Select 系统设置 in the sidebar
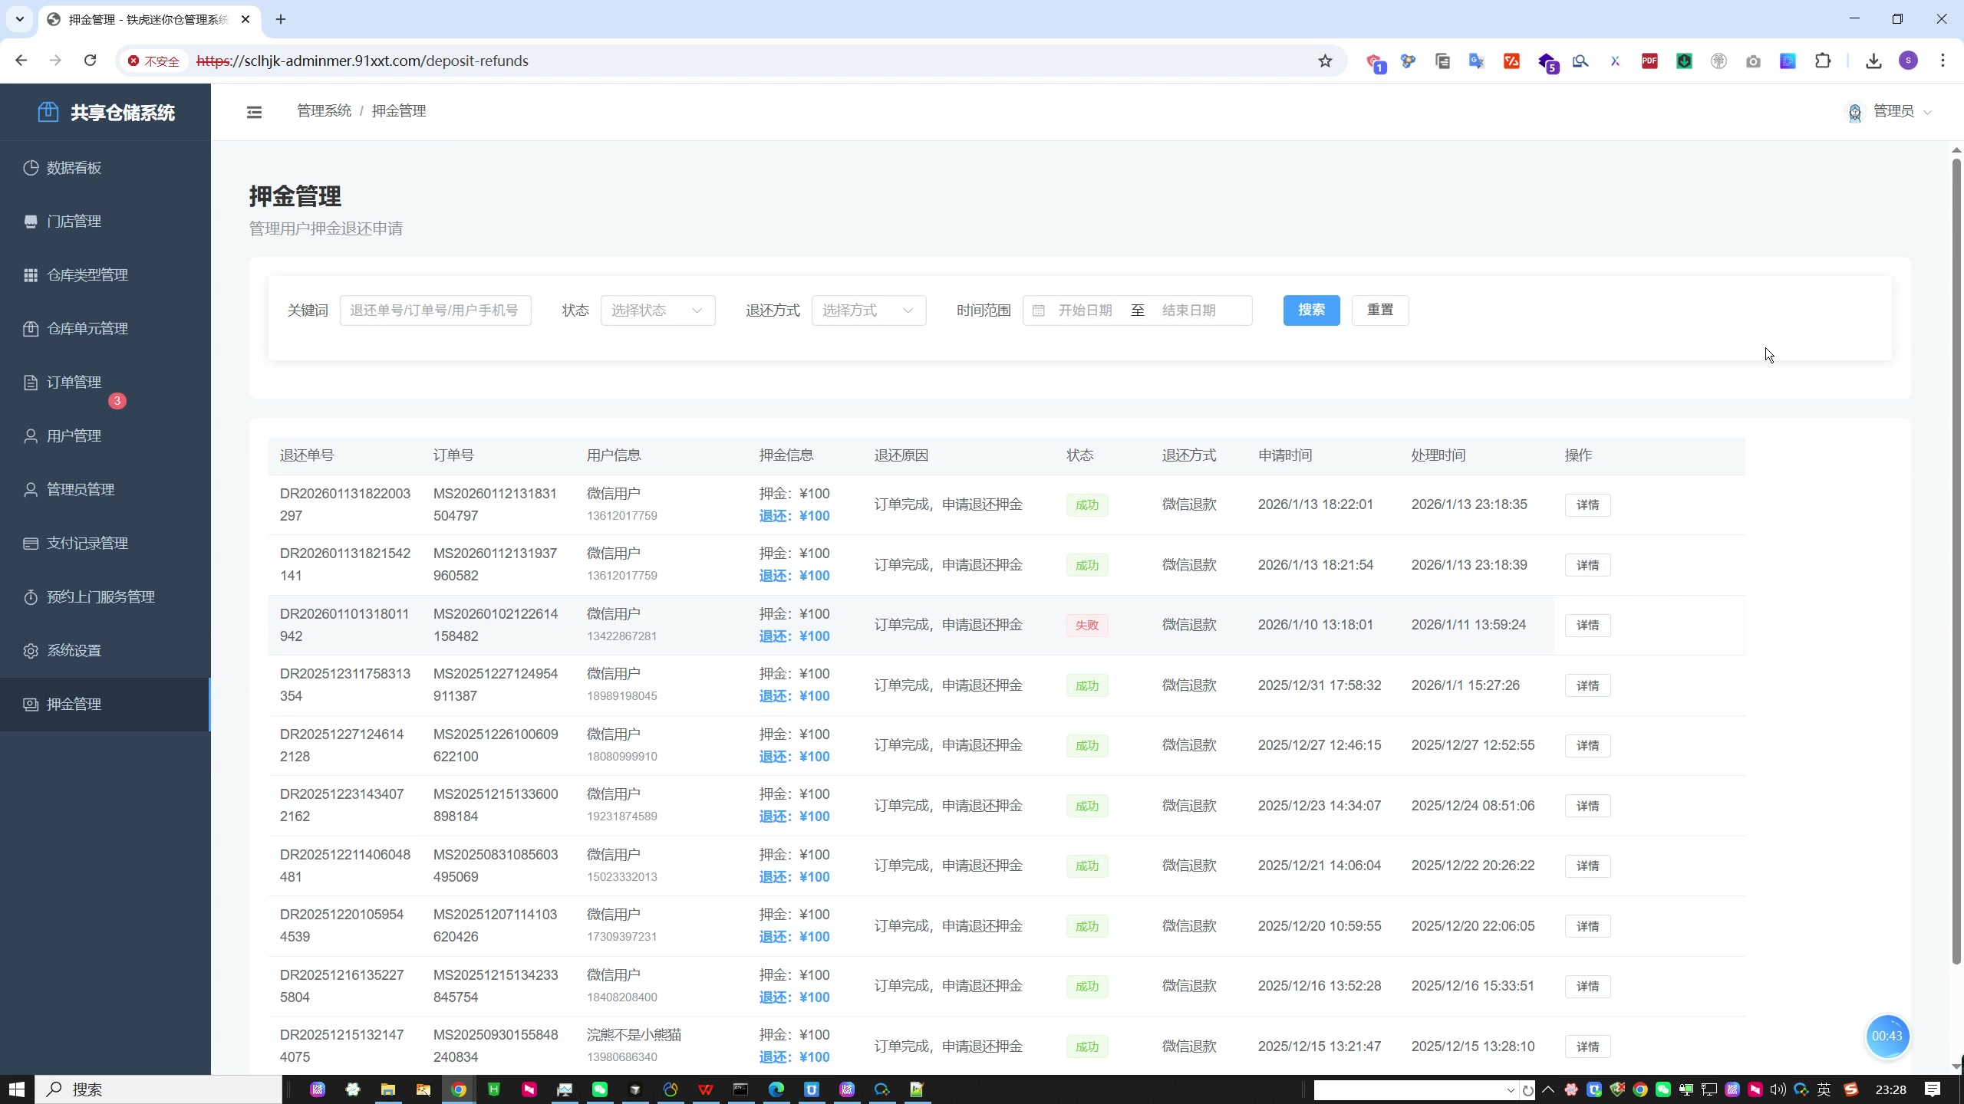The image size is (1964, 1104). point(74,651)
